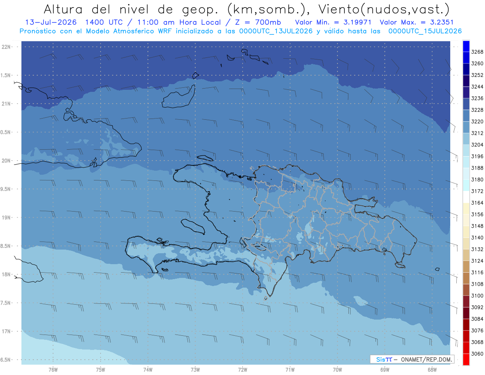Click the '70W' longitude label
Image resolution: width=485 pixels, height=375 pixels.
click(337, 370)
